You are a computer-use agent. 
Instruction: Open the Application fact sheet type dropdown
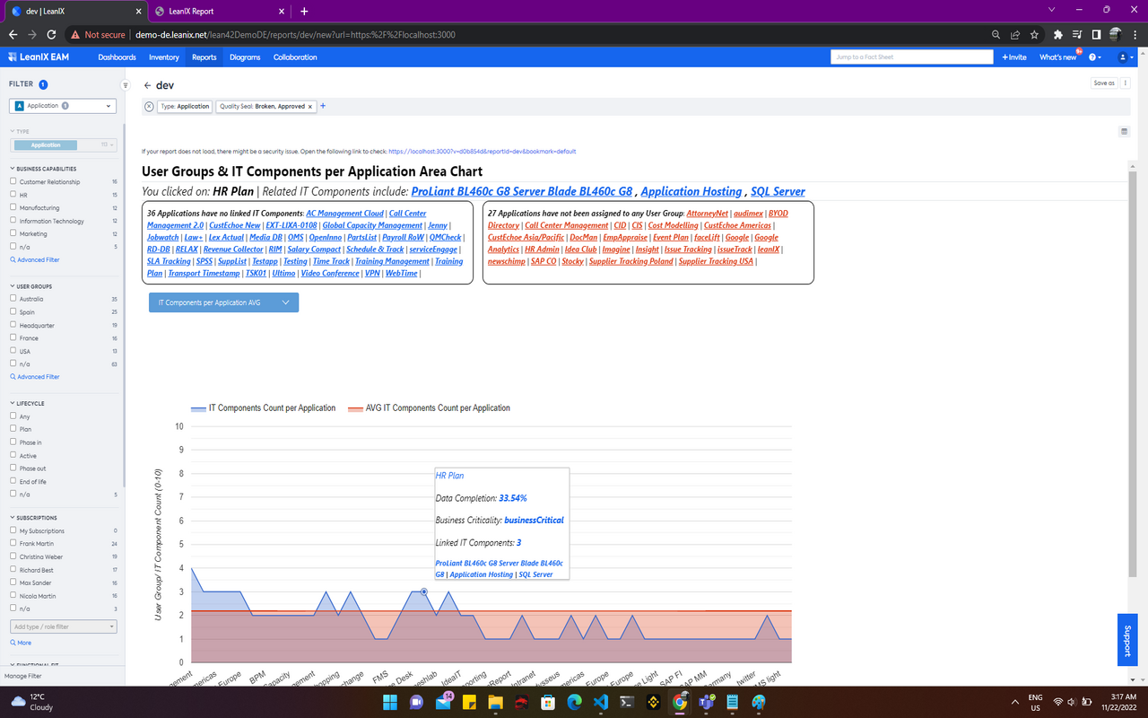[x=63, y=106]
